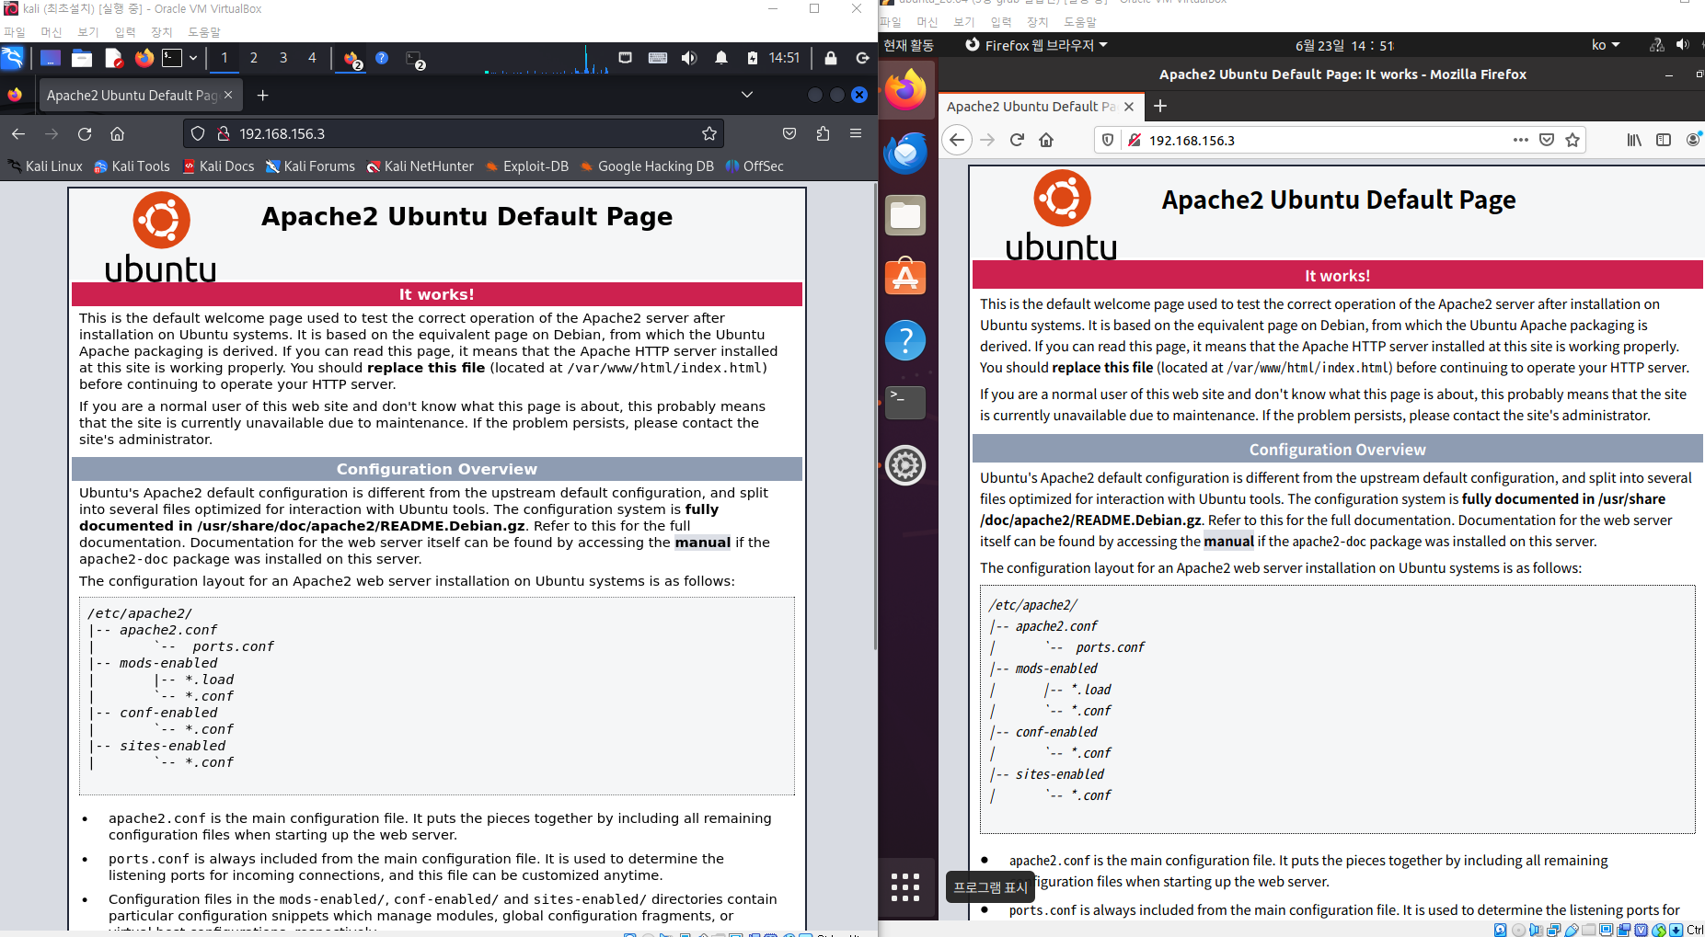This screenshot has height=937, width=1705.
Task: Click the insecure connection padlock in Kali Firefox
Action: point(223,134)
